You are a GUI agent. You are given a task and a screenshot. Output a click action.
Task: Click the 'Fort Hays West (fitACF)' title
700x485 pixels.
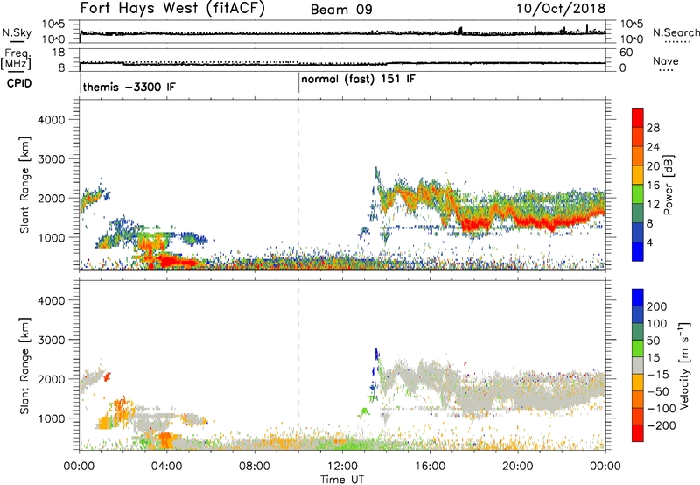pyautogui.click(x=172, y=9)
